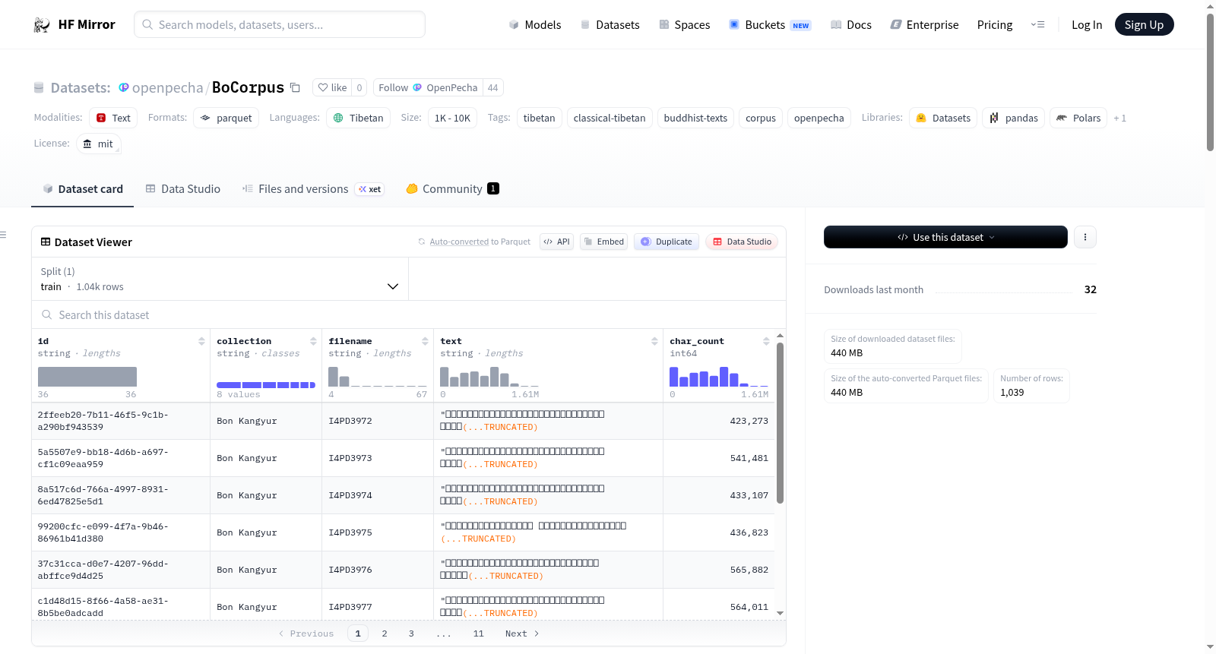Image resolution: width=1216 pixels, height=654 pixels.
Task: Switch to the Data Studio tab
Action: (x=182, y=189)
